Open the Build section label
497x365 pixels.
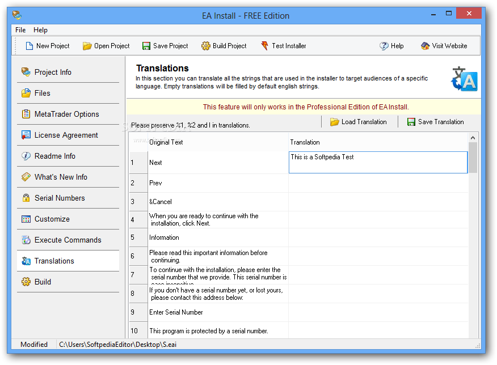(43, 282)
